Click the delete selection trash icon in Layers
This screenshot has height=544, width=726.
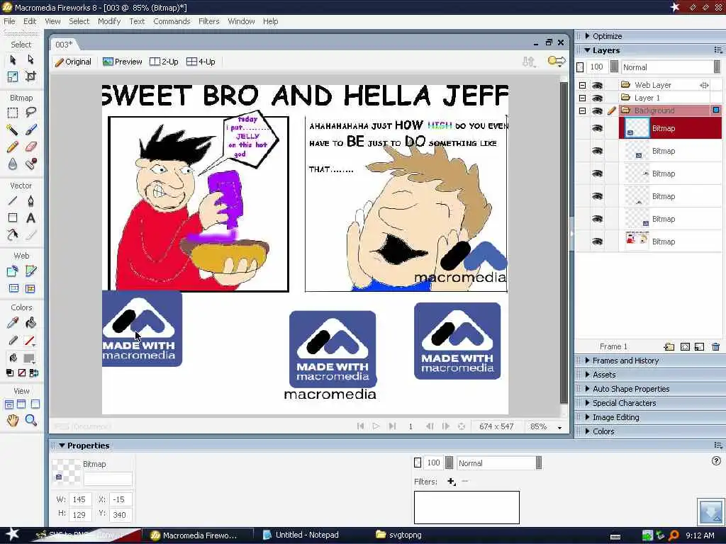(x=716, y=347)
